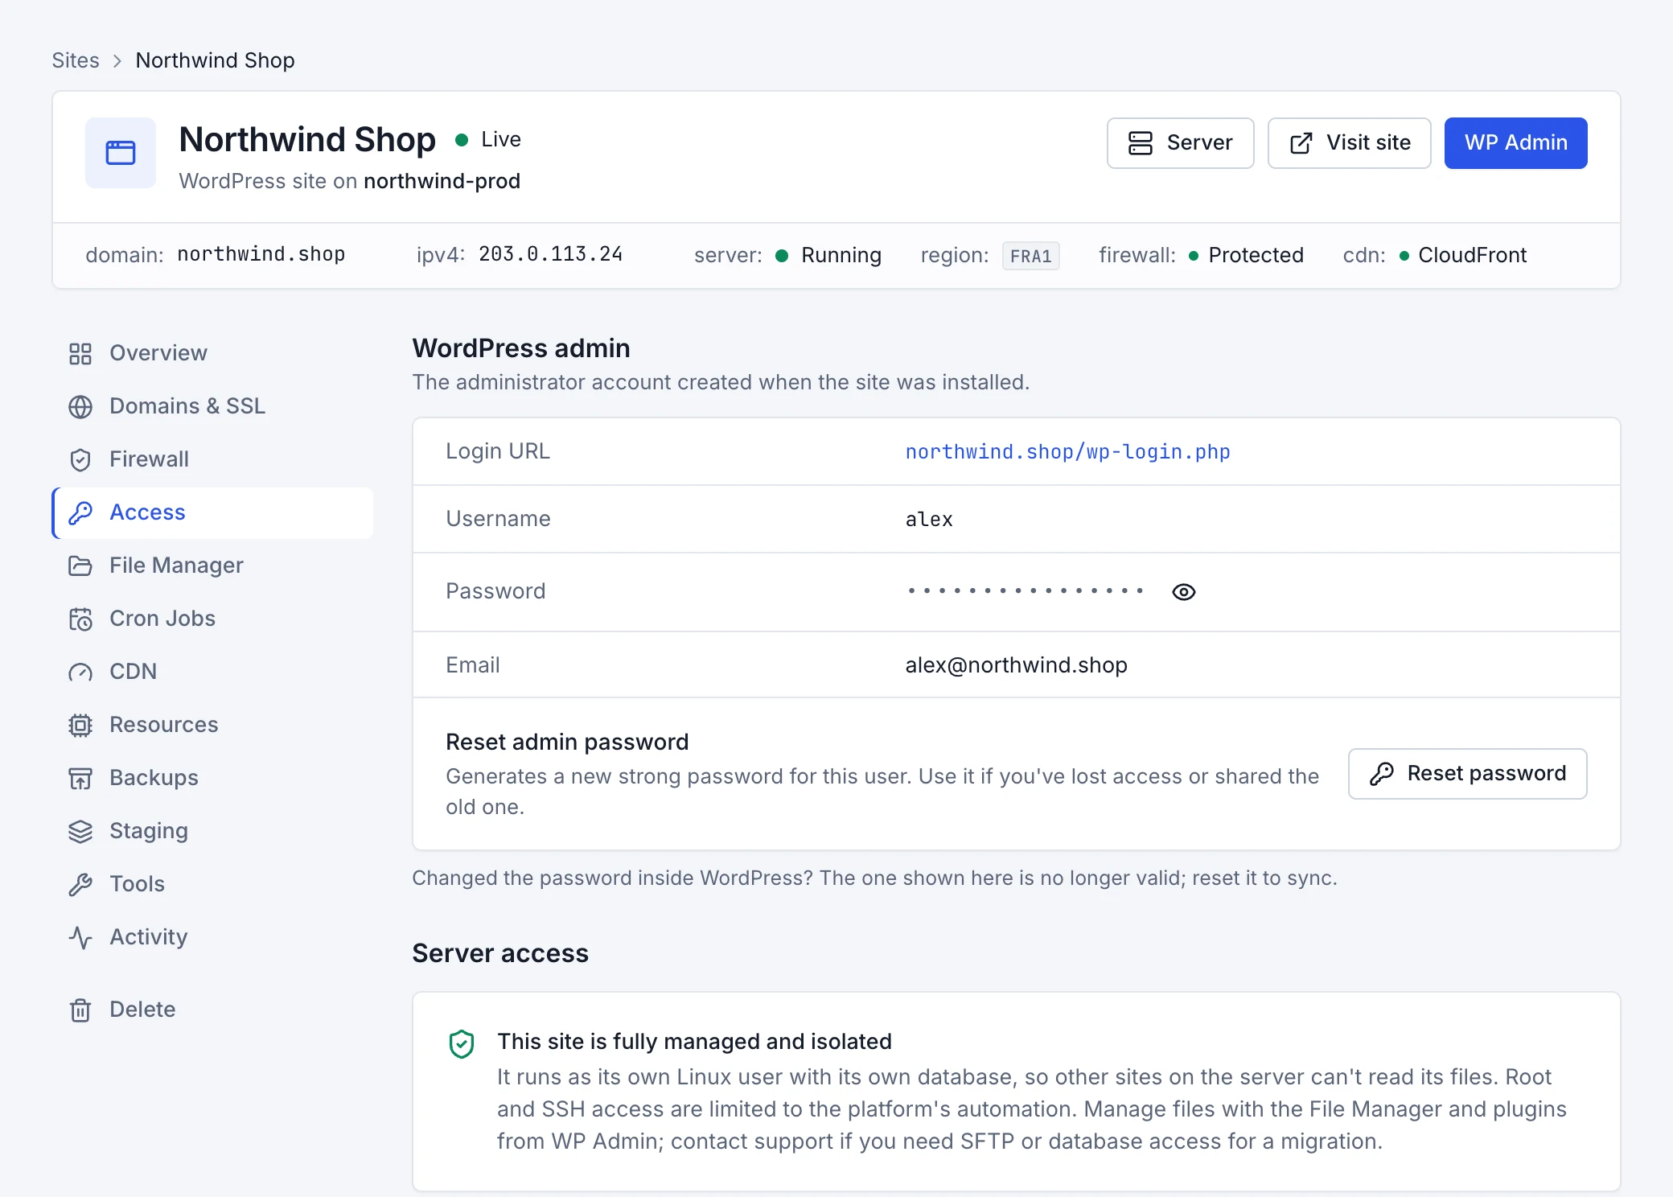Click the FRA1 region badge
This screenshot has width=1673, height=1197.
click(1030, 256)
